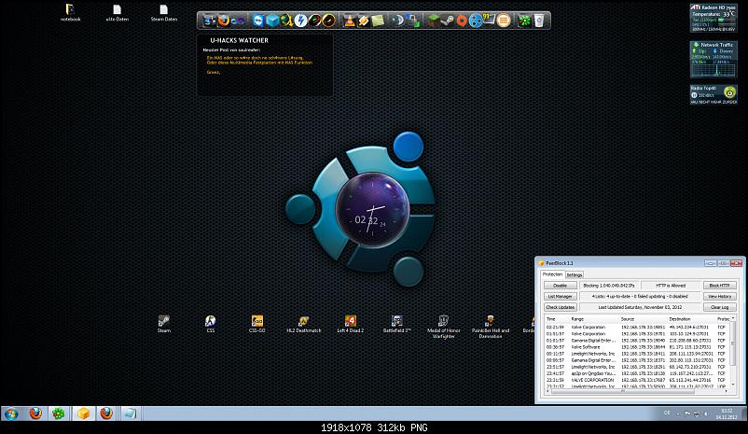Select the CSS game shortcut
748x434 pixels.
211,324
